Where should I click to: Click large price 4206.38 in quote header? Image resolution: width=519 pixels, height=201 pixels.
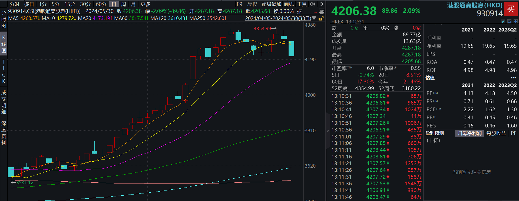(354, 11)
